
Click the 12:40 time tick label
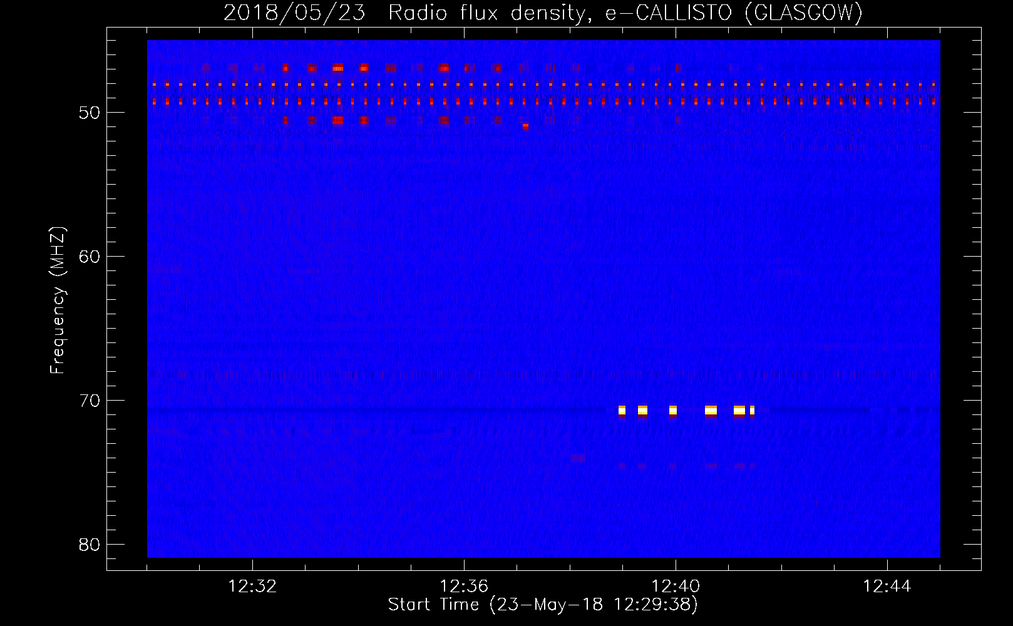click(676, 587)
